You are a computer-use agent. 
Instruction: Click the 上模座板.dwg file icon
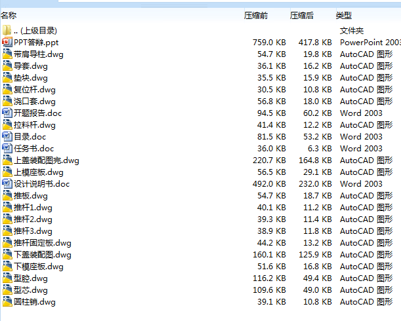point(7,172)
